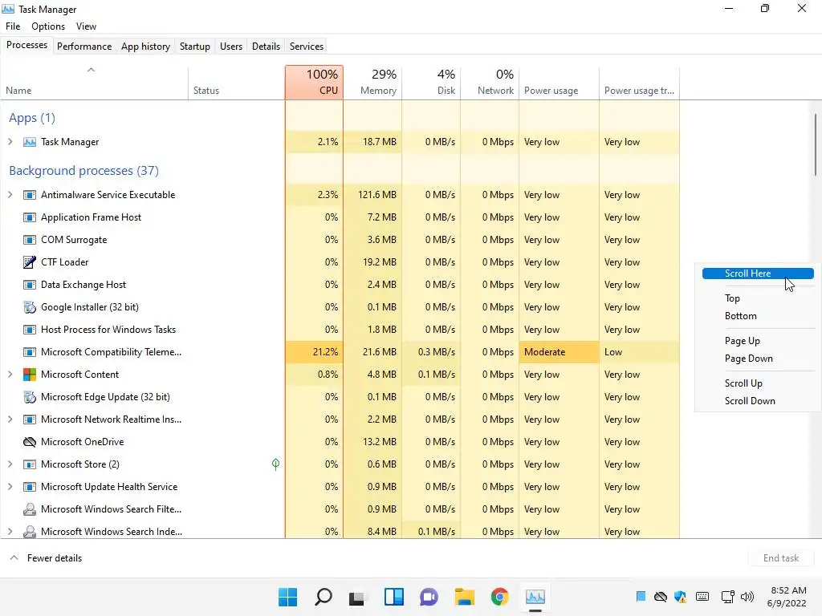
Task: Expand the Microsoft Store (2) group
Action: tap(10, 464)
